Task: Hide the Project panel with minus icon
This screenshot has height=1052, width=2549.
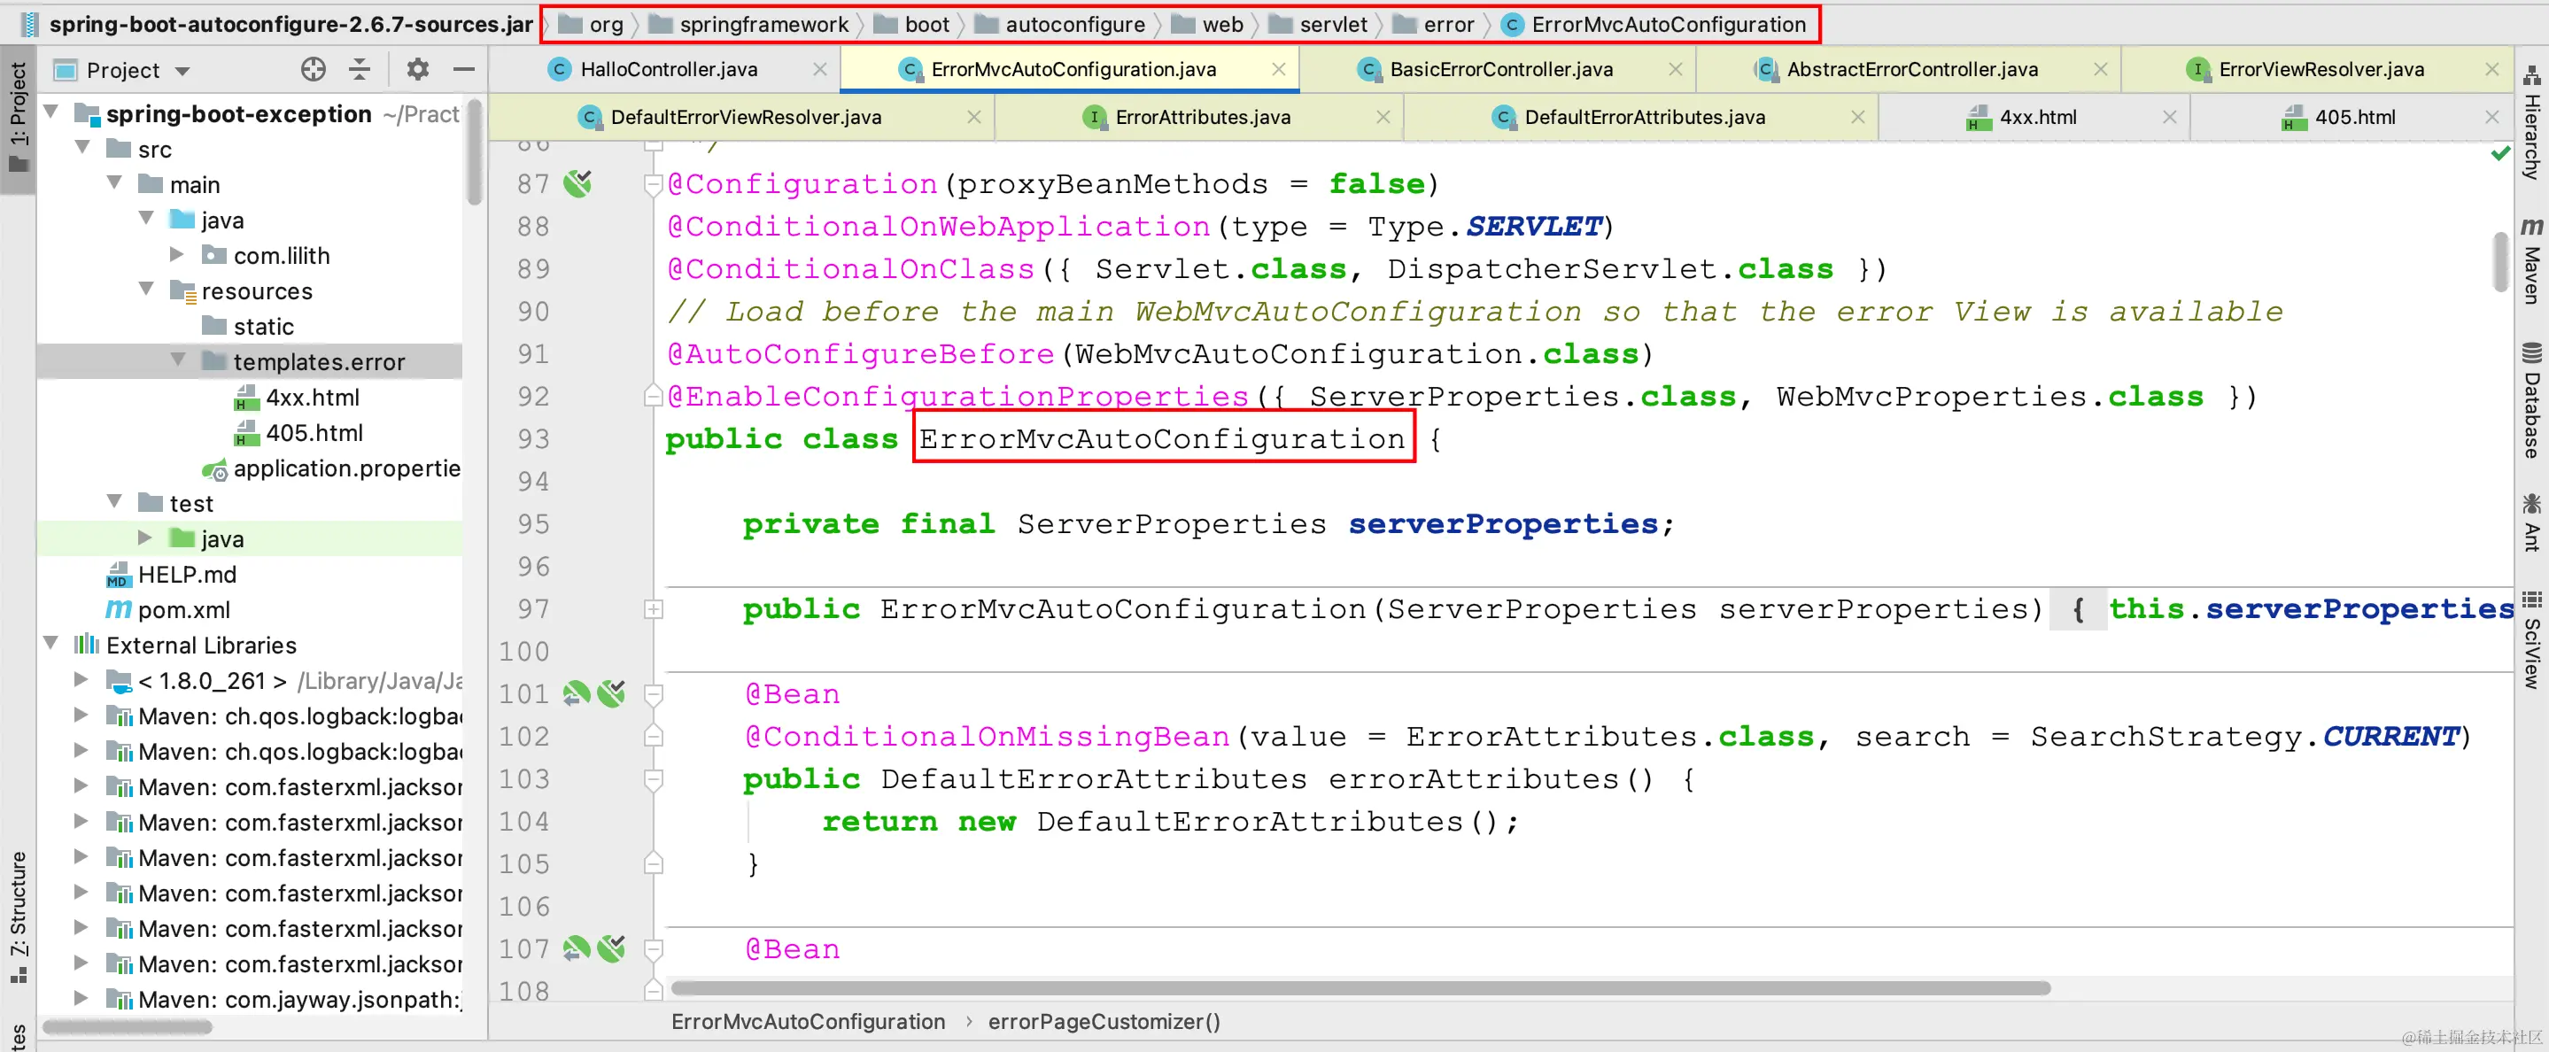Action: point(464,69)
